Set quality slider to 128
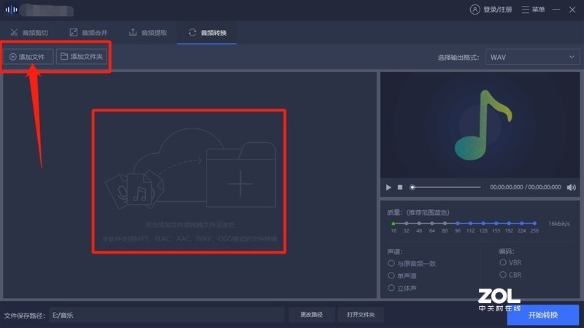The image size is (584, 328). point(483,224)
